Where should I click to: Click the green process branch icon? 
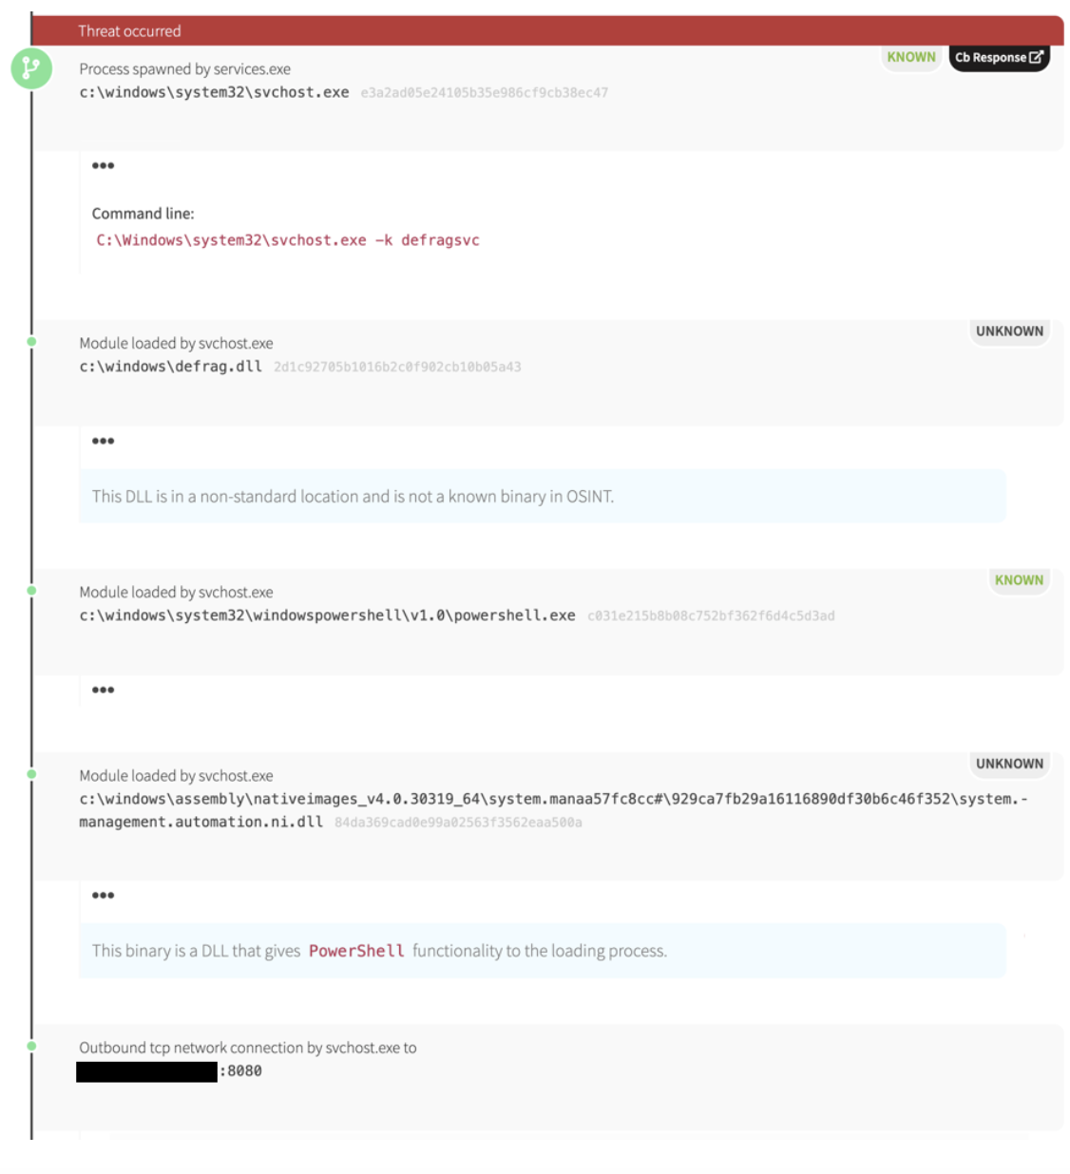pyautogui.click(x=31, y=68)
